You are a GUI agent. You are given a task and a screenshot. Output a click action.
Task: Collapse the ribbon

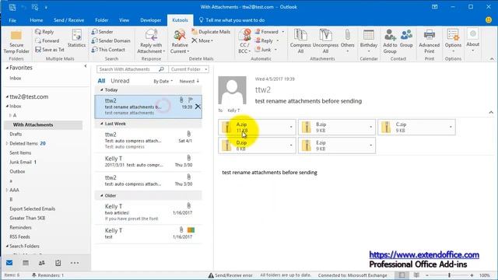(492, 59)
